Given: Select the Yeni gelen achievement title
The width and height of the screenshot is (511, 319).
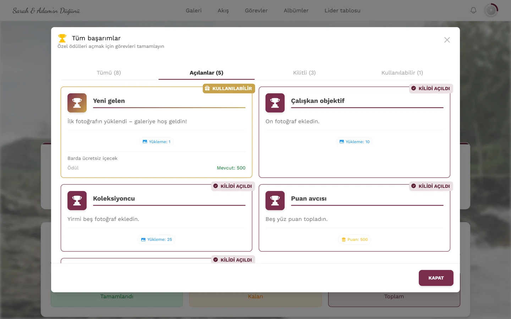Looking at the screenshot, I should pyautogui.click(x=109, y=101).
